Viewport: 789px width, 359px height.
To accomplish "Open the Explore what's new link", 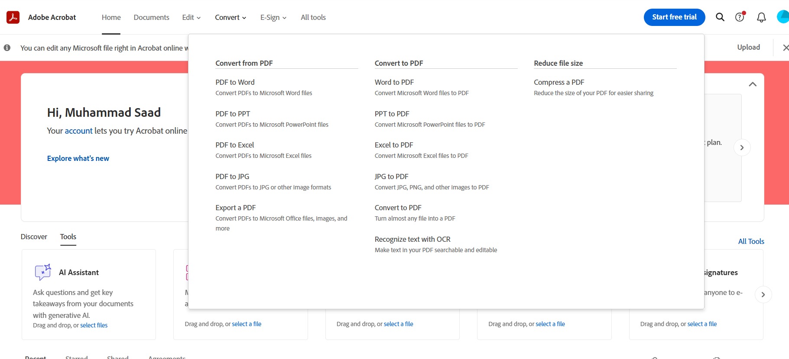I will (78, 158).
